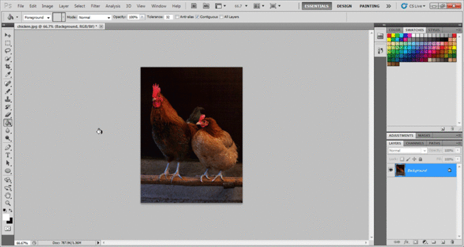The image size is (464, 247).
Task: Hide the Background layer visibility eye
Action: [x=390, y=170]
